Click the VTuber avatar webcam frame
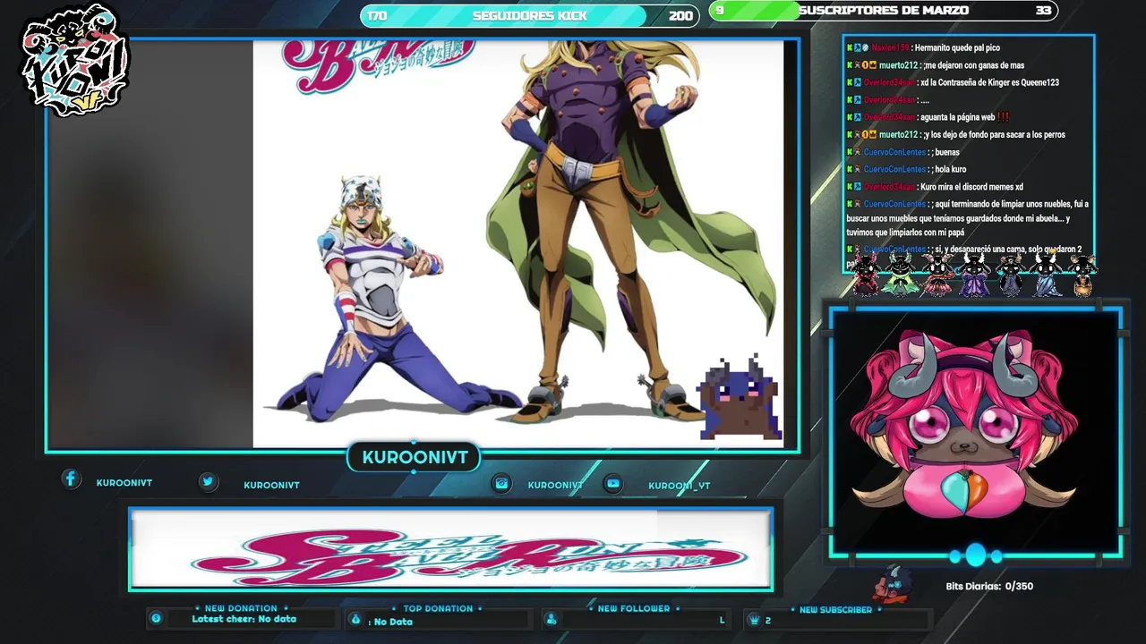Viewport: 1146px width, 644px height. (x=975, y=432)
